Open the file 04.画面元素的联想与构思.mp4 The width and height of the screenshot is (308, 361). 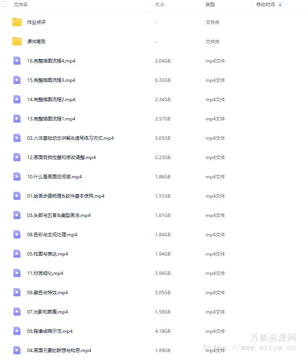coord(59,351)
